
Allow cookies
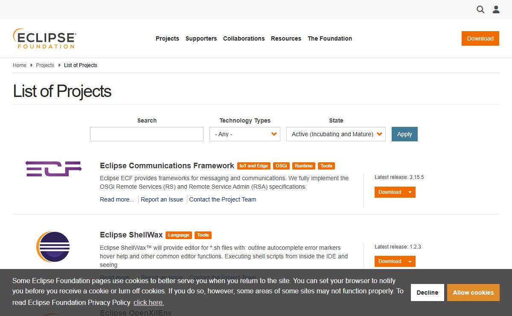473,293
